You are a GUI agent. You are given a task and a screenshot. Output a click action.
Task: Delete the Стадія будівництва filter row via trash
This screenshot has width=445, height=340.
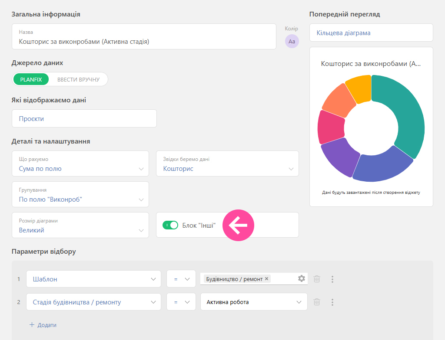(x=317, y=302)
